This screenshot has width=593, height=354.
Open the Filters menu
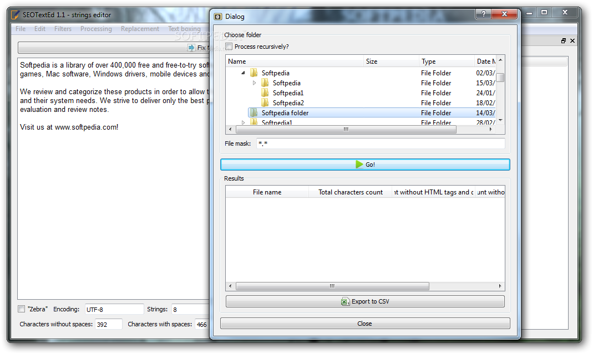63,29
